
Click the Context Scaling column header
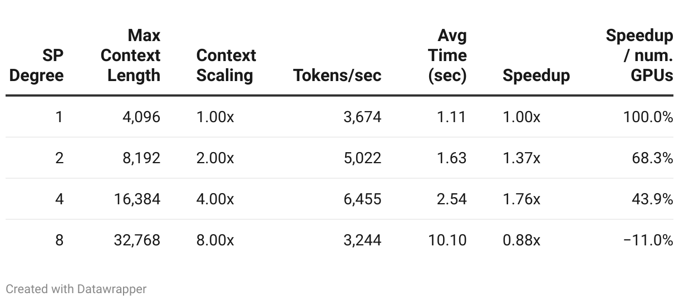[226, 66]
